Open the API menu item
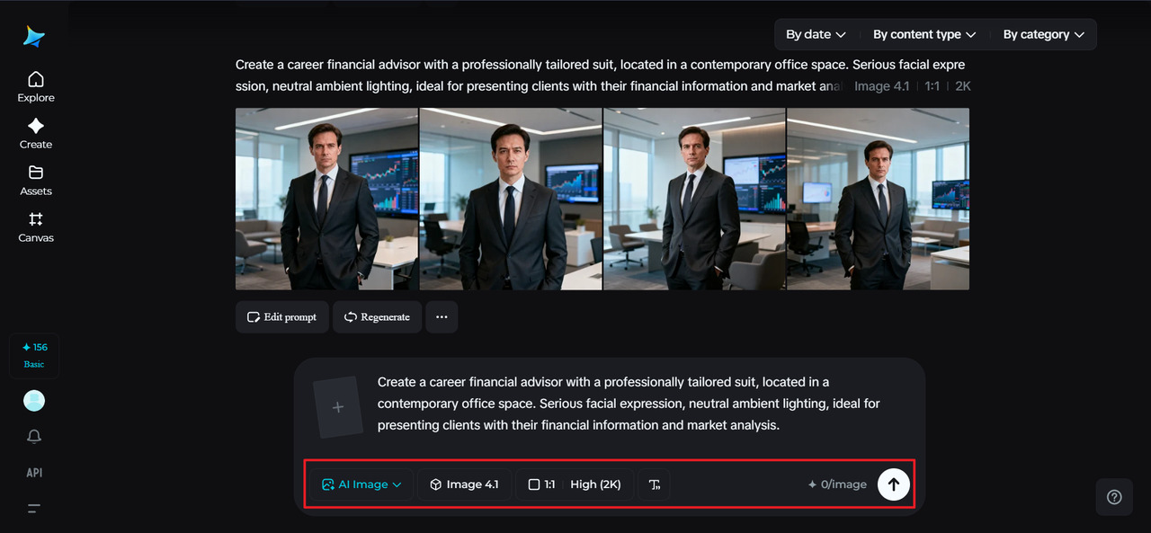Image resolution: width=1151 pixels, height=533 pixels. [x=34, y=473]
